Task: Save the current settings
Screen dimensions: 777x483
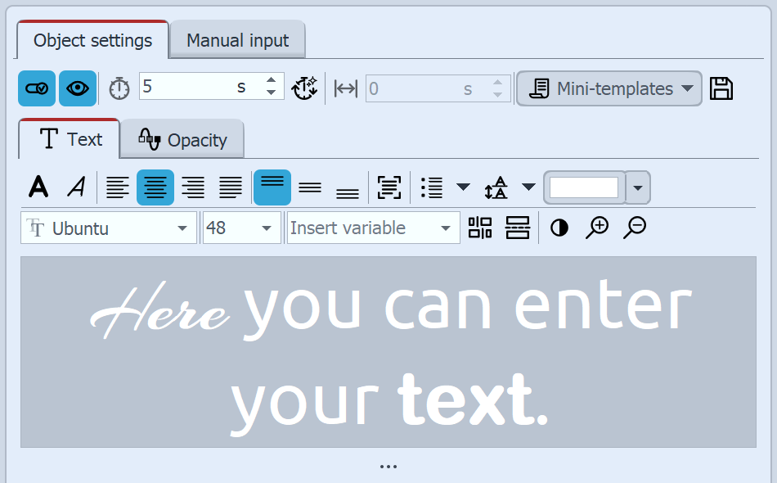Action: click(720, 88)
